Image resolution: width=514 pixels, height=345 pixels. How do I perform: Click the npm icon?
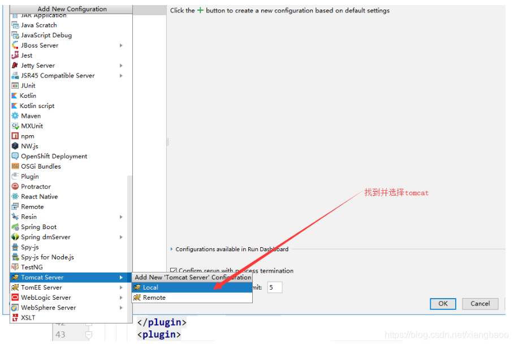(x=15, y=136)
